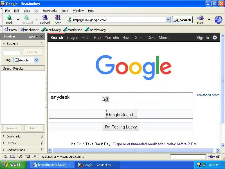The image size is (225, 169).
Task: Click the Google Search button
Action: (121, 114)
